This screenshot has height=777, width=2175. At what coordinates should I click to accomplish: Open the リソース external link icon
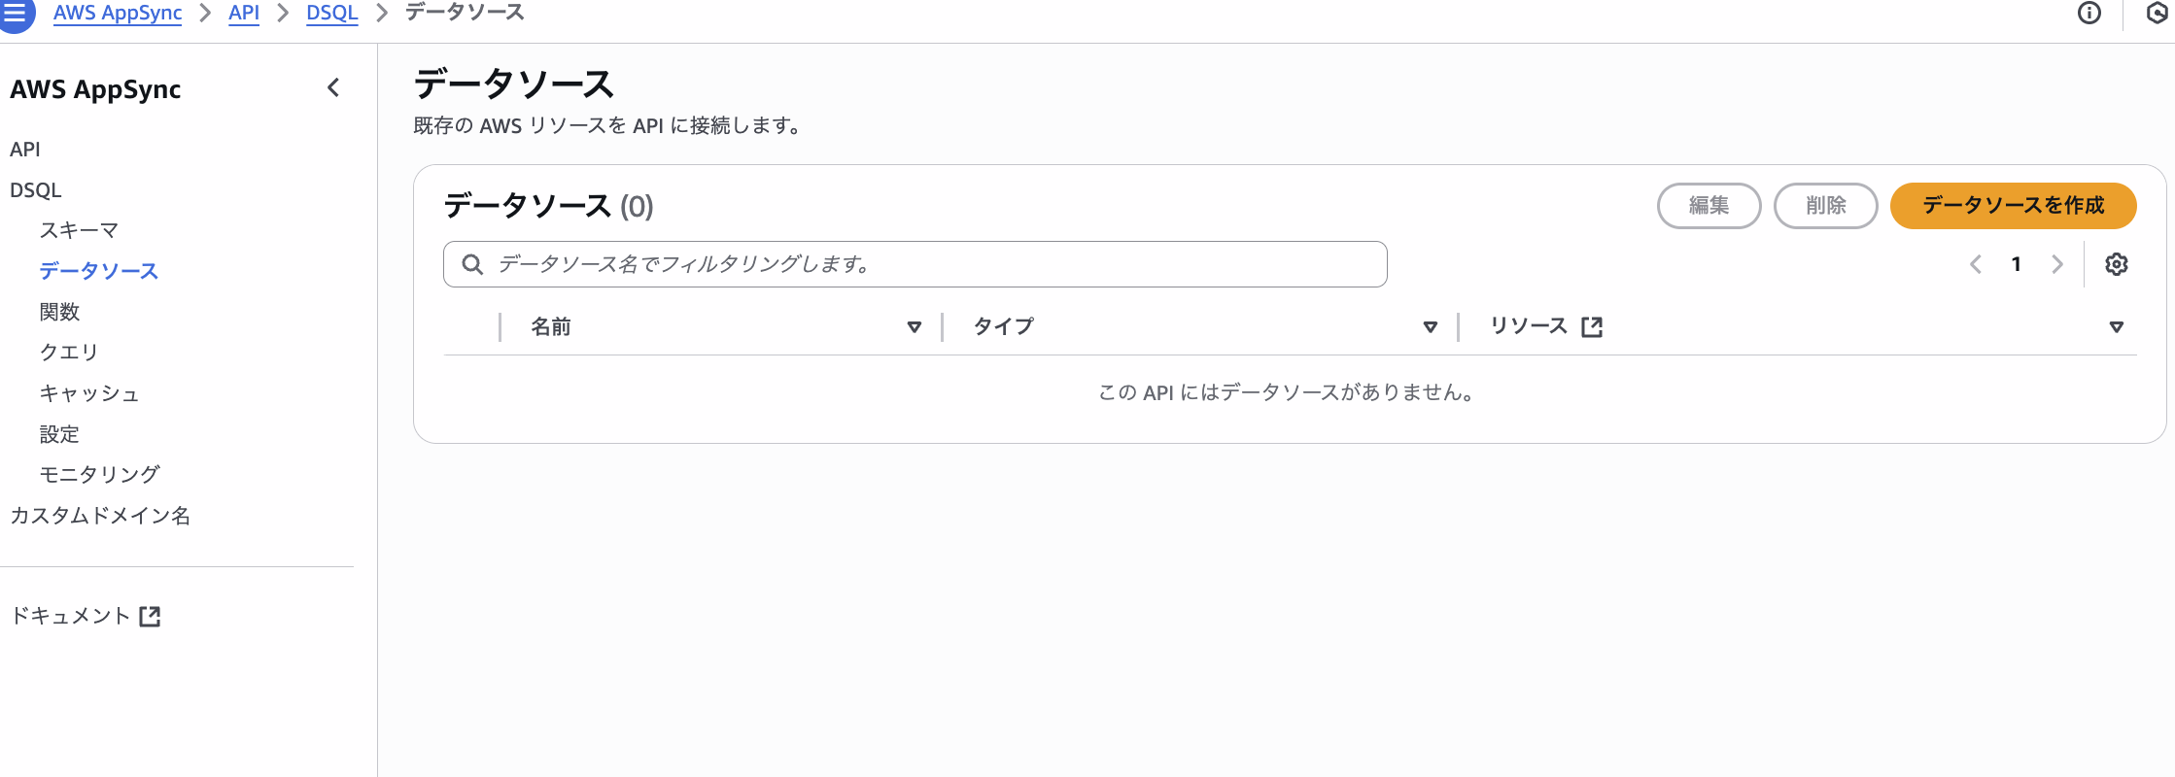[x=1592, y=326]
